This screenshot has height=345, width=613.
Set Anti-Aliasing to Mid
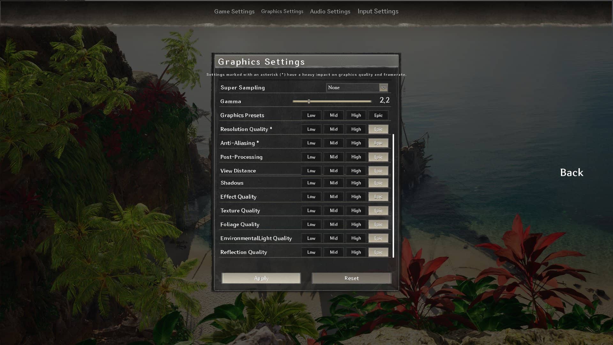tap(334, 143)
